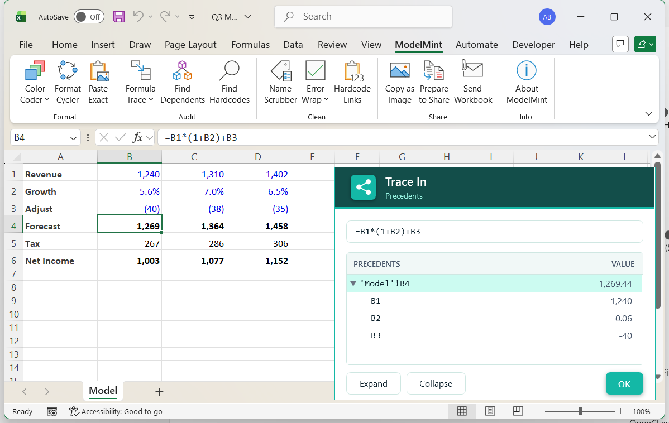Open the workbook title dropdown
Image resolution: width=669 pixels, height=423 pixels.
[248, 17]
